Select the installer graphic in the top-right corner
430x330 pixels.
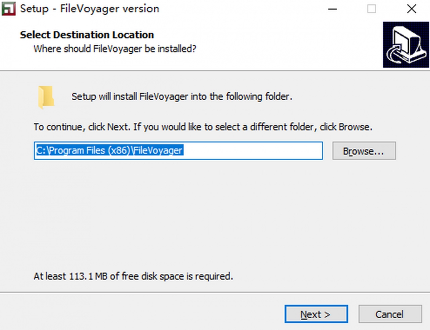pyautogui.click(x=406, y=44)
